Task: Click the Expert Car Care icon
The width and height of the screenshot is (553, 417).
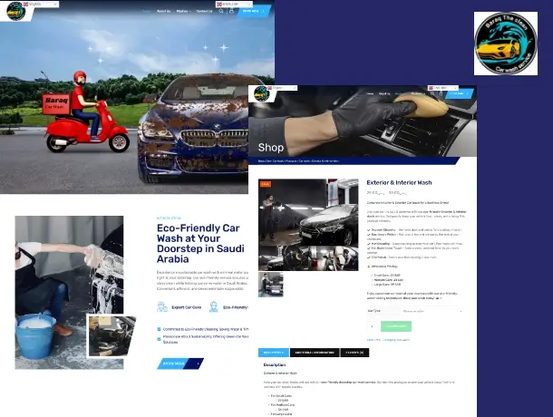Action: click(162, 306)
